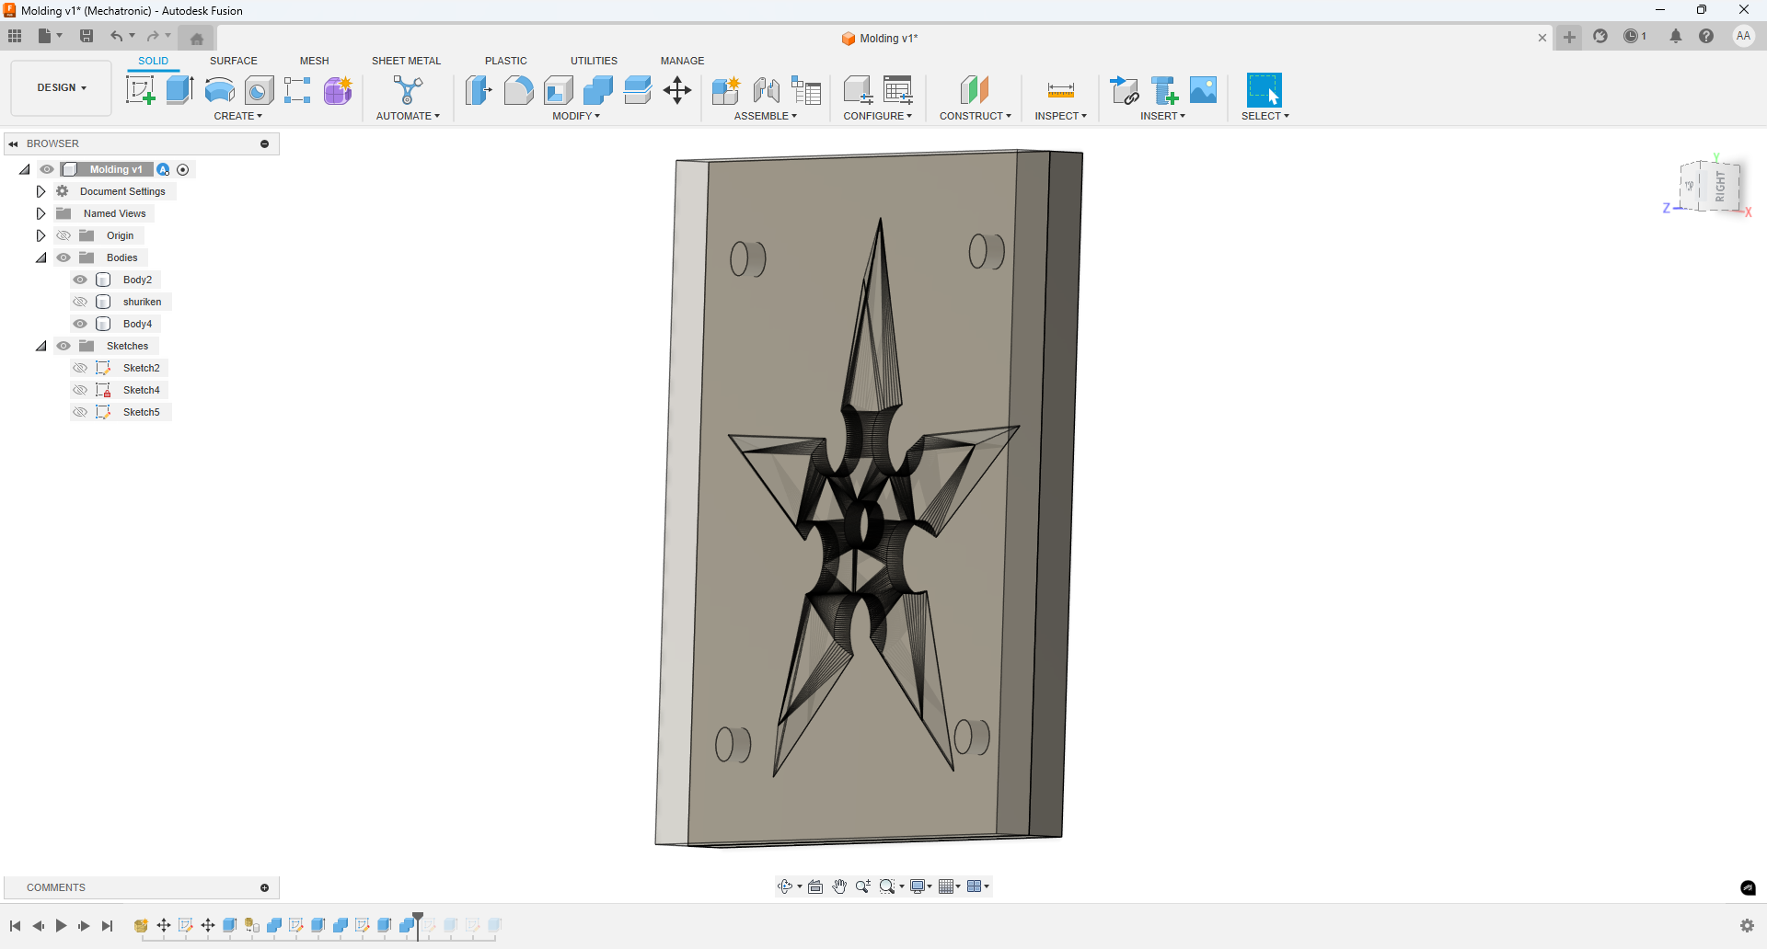The width and height of the screenshot is (1767, 949).
Task: Open a new design tab with plus
Action: point(1569,37)
